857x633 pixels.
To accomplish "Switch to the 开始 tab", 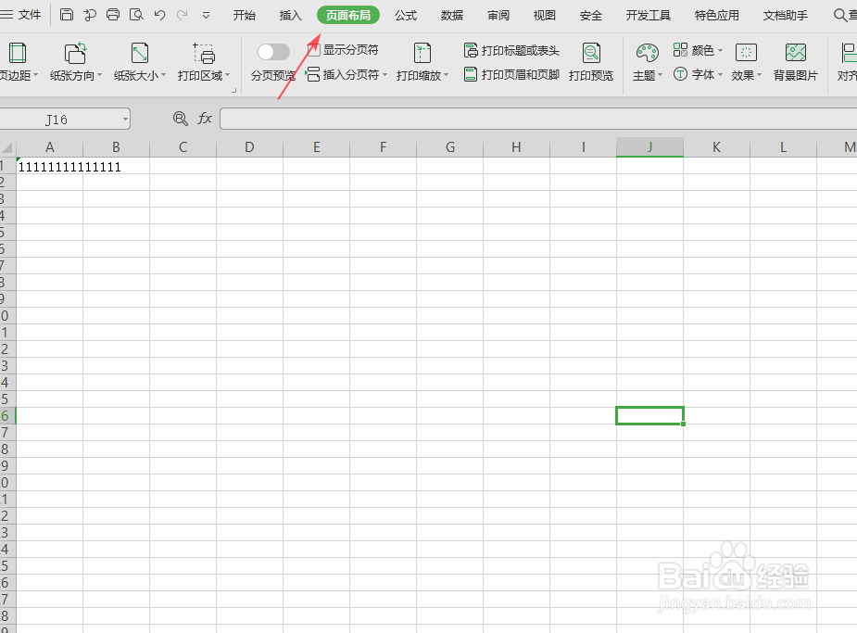I will coord(244,16).
